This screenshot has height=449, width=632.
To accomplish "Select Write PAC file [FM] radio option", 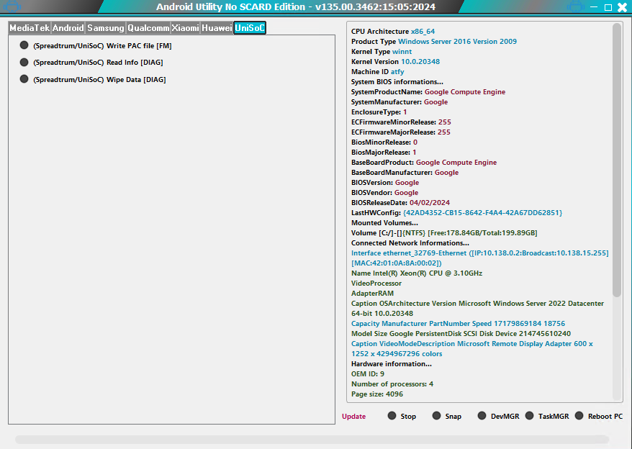I will (24, 45).
